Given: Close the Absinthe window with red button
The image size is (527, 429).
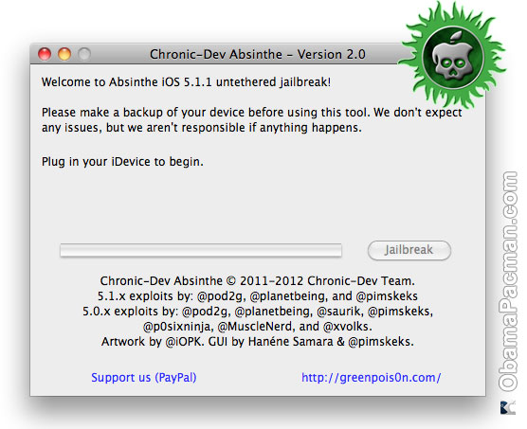Looking at the screenshot, I should point(45,54).
